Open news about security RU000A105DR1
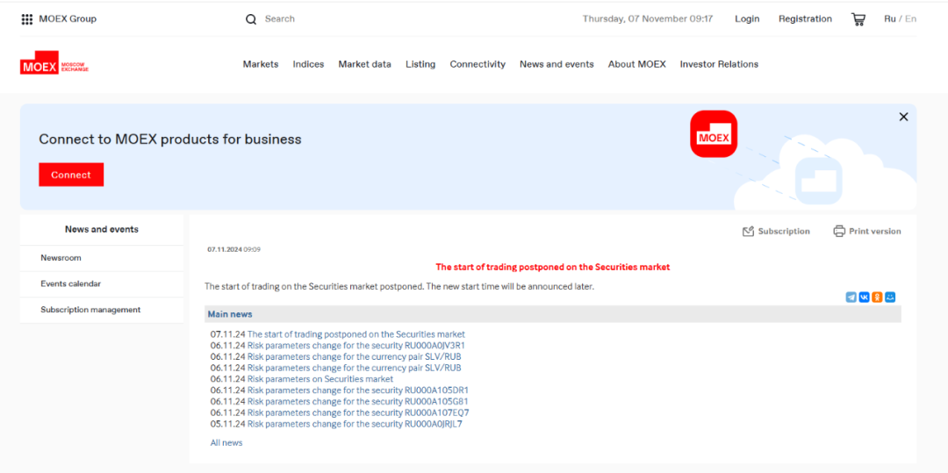Image resolution: width=948 pixels, height=473 pixels. pos(358,391)
